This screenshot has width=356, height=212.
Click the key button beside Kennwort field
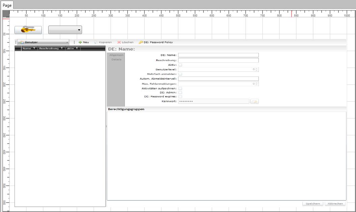click(254, 101)
